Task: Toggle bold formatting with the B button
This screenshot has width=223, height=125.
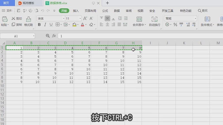Action: 39,25
